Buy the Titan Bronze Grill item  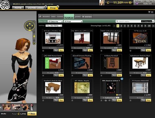coord(148,51)
